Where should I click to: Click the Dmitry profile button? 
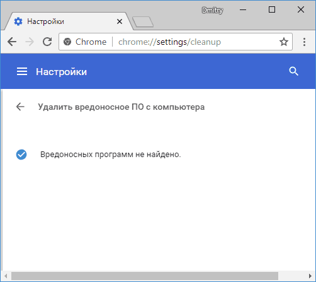[212, 10]
